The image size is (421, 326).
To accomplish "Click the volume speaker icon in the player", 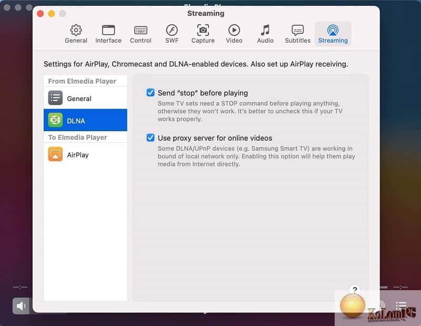I will (21, 305).
